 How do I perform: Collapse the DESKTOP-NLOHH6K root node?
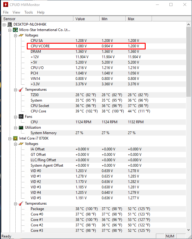click(4, 25)
